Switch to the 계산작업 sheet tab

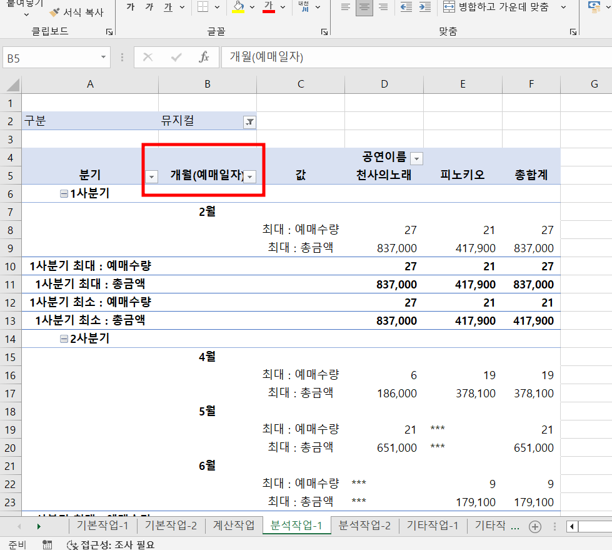pyautogui.click(x=233, y=526)
